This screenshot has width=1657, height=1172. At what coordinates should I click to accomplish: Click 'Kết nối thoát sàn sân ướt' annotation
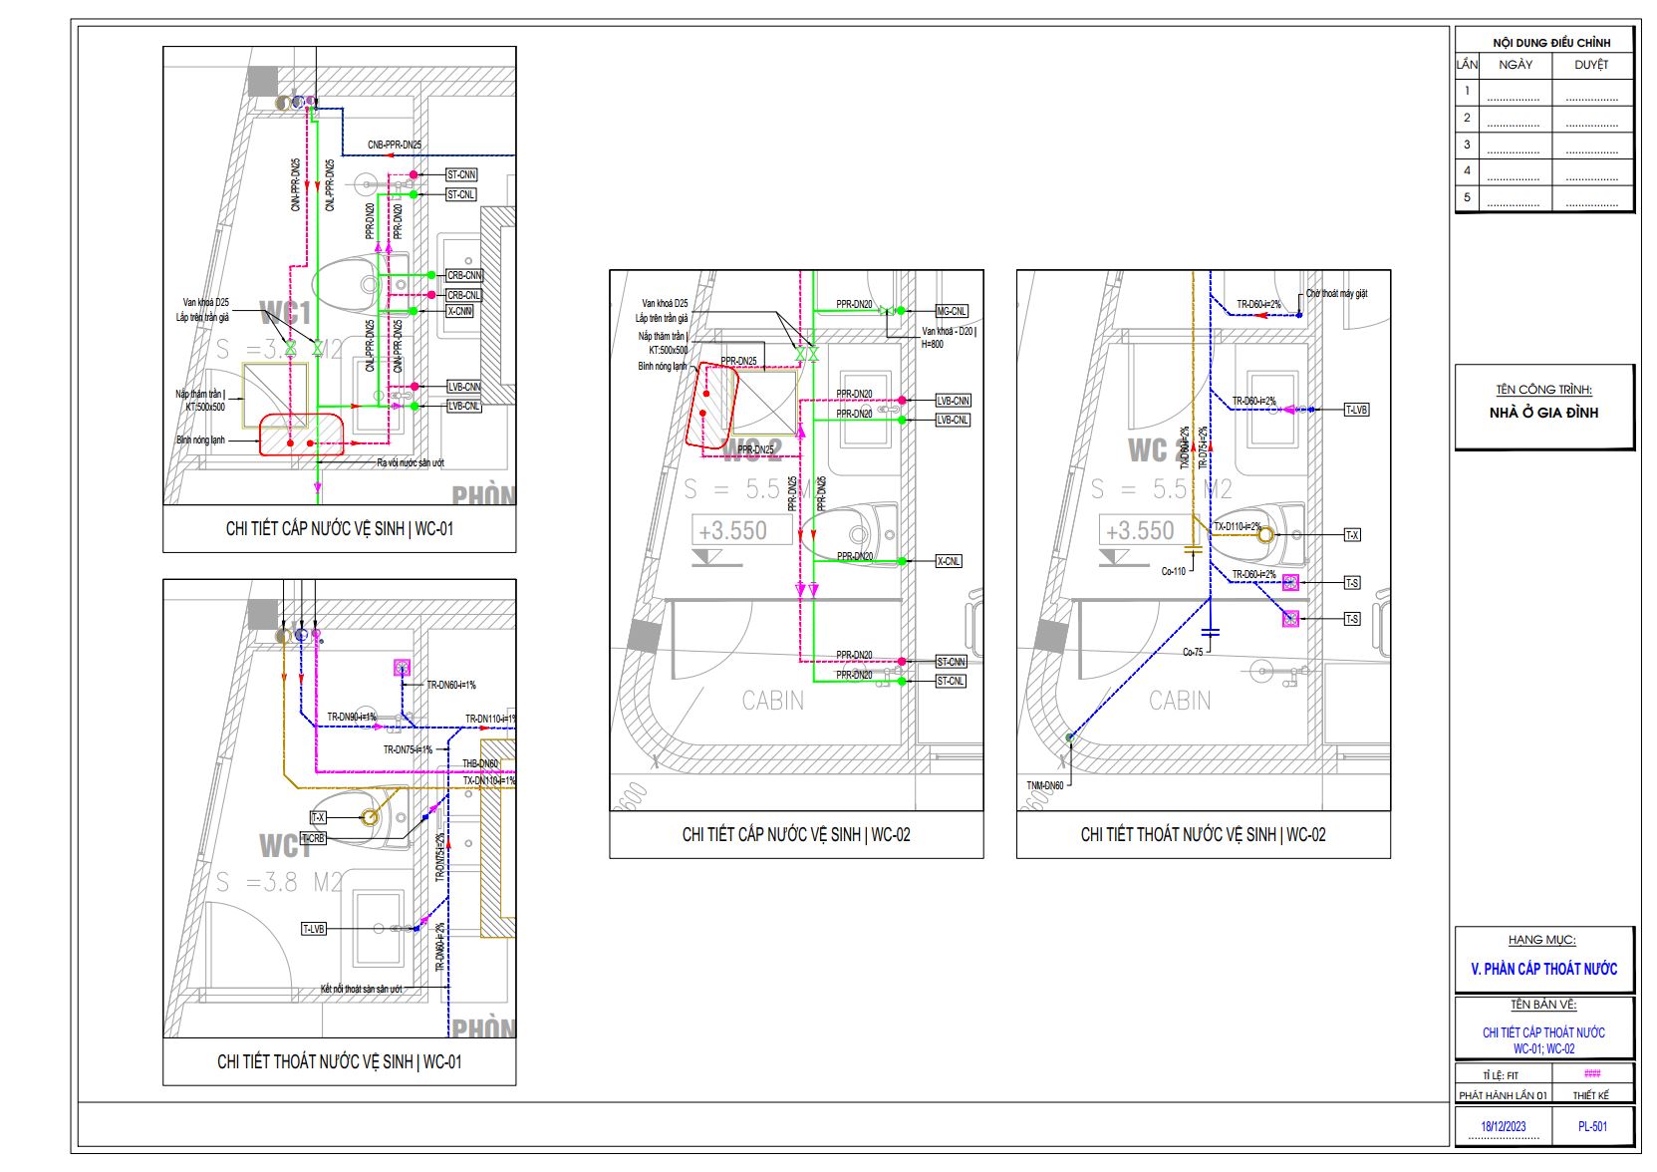[x=362, y=989]
